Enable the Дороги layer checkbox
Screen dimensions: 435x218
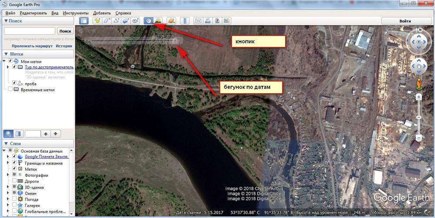pyautogui.click(x=14, y=181)
